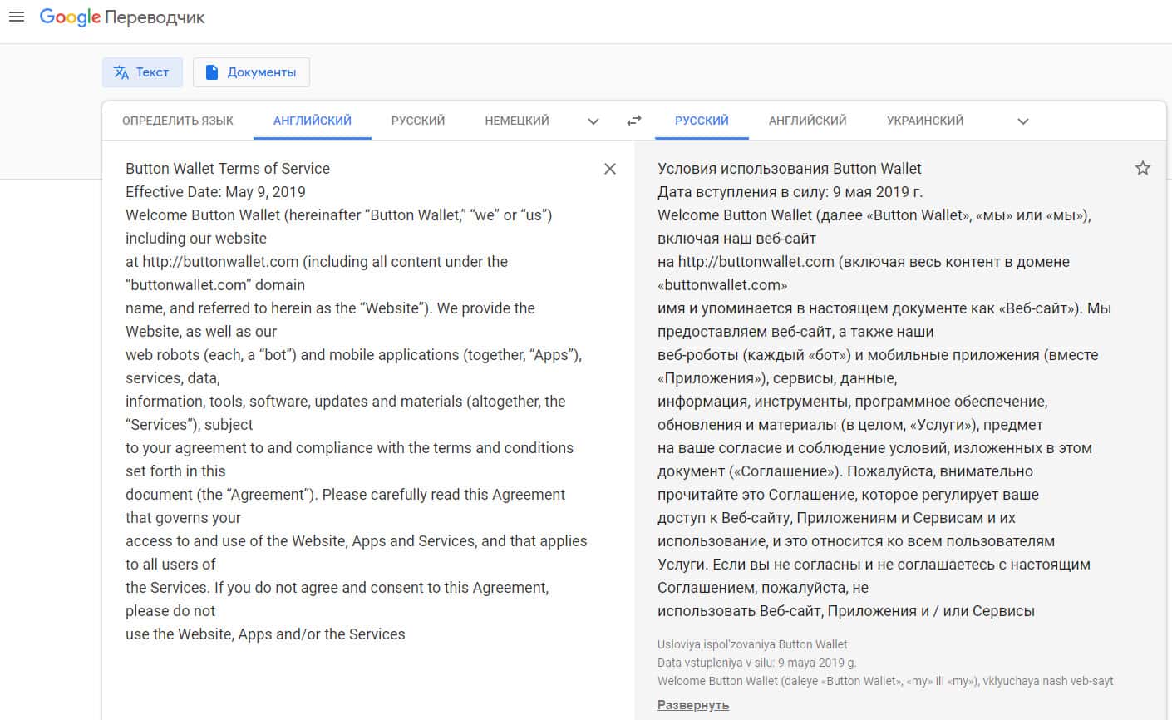Save translation with the star icon
Image resolution: width=1172 pixels, height=720 pixels.
[x=1143, y=169]
